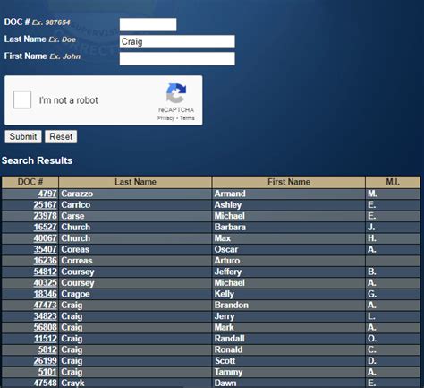The image size is (424, 388).
Task: Click the First Name column header
Action: coord(289,182)
